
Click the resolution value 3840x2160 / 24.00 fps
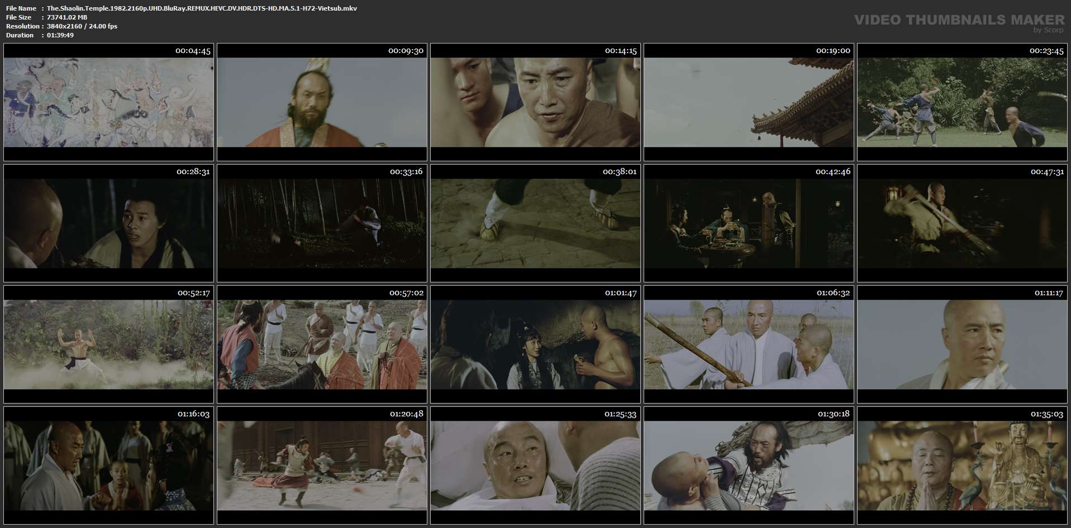pyautogui.click(x=82, y=26)
